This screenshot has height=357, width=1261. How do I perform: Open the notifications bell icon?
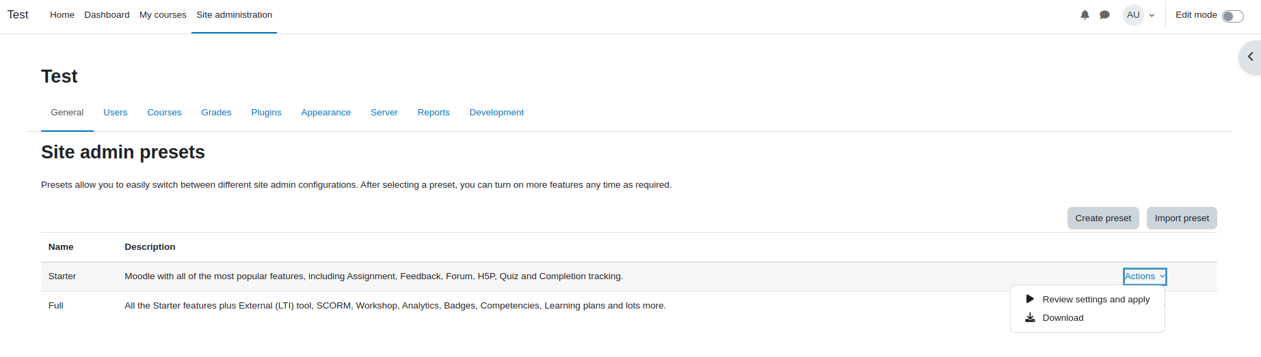tap(1085, 15)
